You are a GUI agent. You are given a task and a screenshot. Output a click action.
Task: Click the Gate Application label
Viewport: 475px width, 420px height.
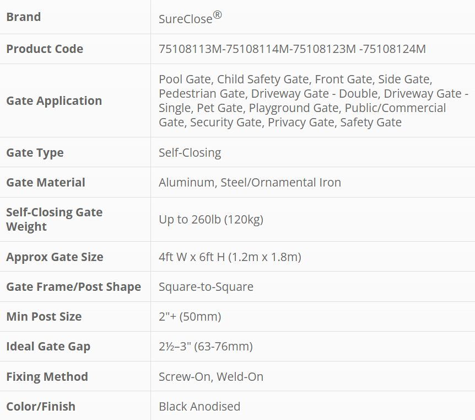pos(54,100)
